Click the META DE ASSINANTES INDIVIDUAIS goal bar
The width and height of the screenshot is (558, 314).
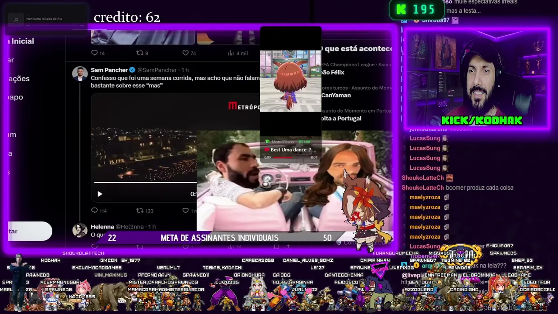coord(220,238)
